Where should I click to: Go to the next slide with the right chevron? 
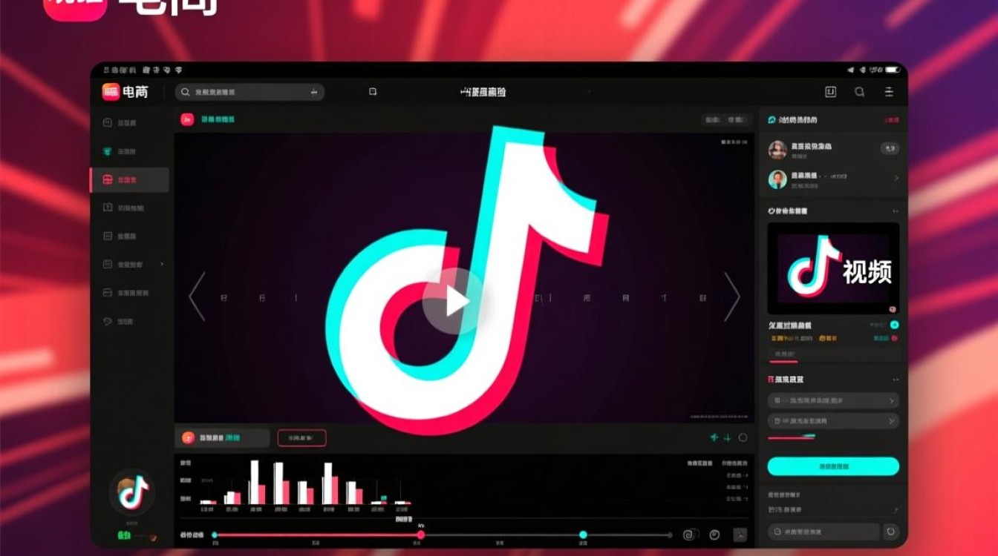point(731,297)
